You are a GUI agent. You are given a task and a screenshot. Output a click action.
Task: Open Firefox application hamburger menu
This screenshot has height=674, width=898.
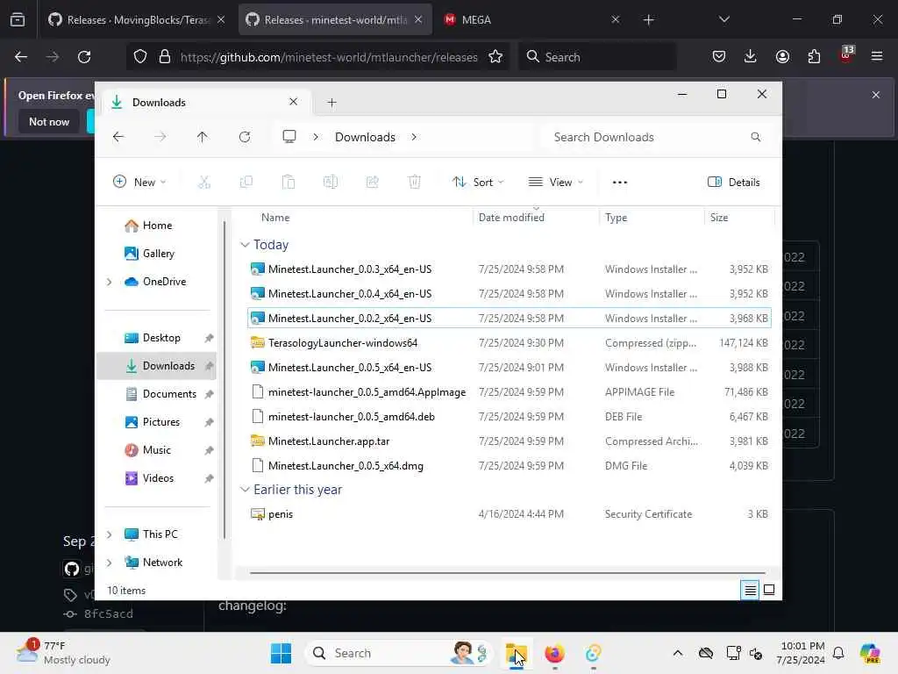[877, 57]
